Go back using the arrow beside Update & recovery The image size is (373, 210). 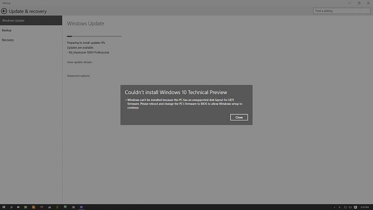[4, 11]
